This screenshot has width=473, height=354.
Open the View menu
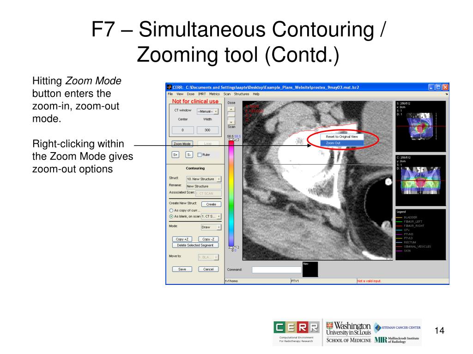(180, 94)
